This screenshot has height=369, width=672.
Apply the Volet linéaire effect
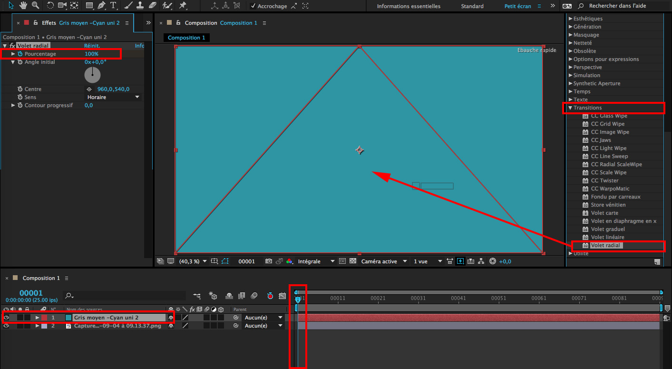click(x=607, y=237)
